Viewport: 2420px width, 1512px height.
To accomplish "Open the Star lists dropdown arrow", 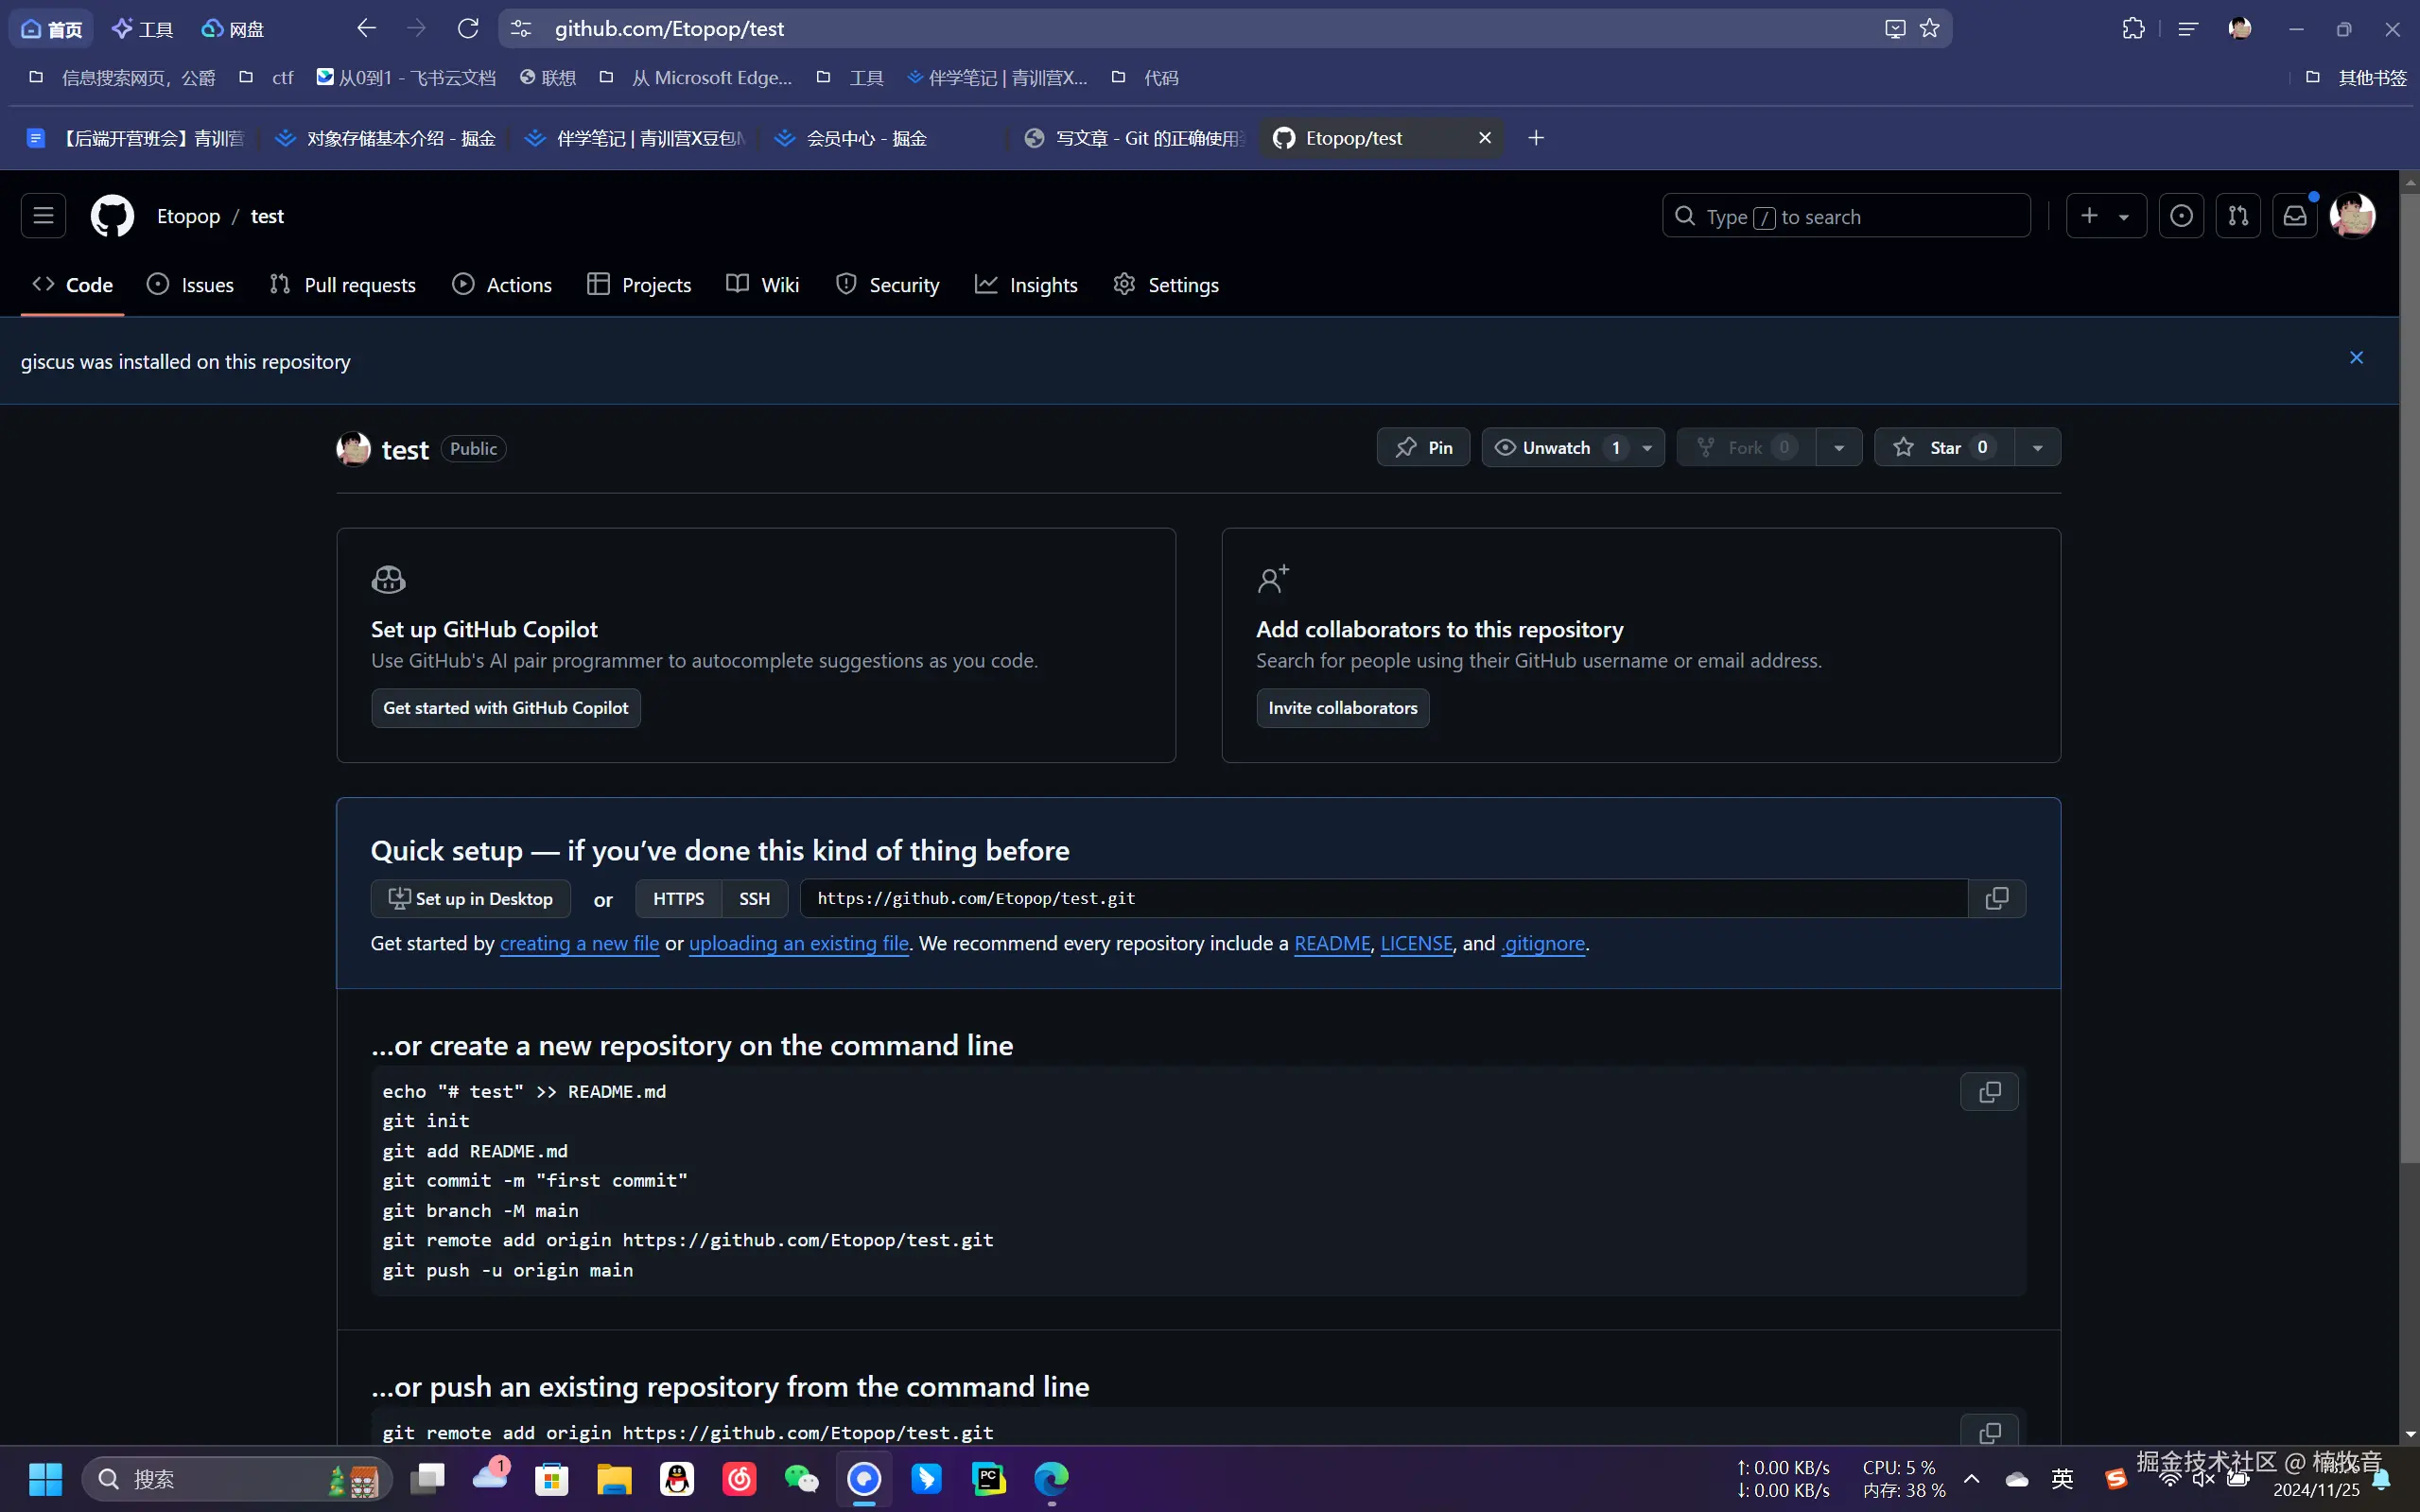I will 2037,448.
